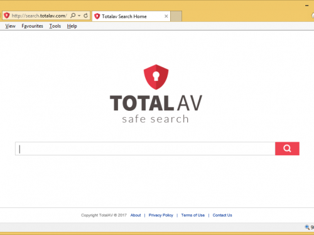Screen dimensions: 314x235
Task: Click the zoom level magnifier in status bar
Action: (x=307, y=227)
